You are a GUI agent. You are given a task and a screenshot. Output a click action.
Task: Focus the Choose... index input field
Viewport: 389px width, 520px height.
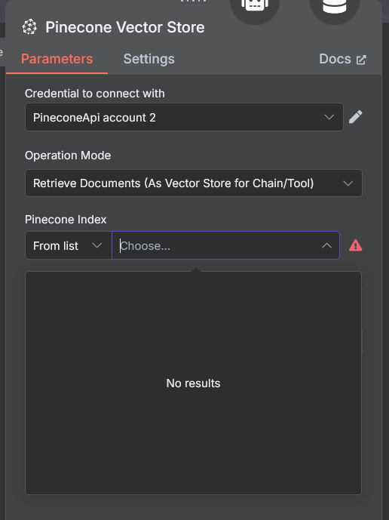[225, 245]
